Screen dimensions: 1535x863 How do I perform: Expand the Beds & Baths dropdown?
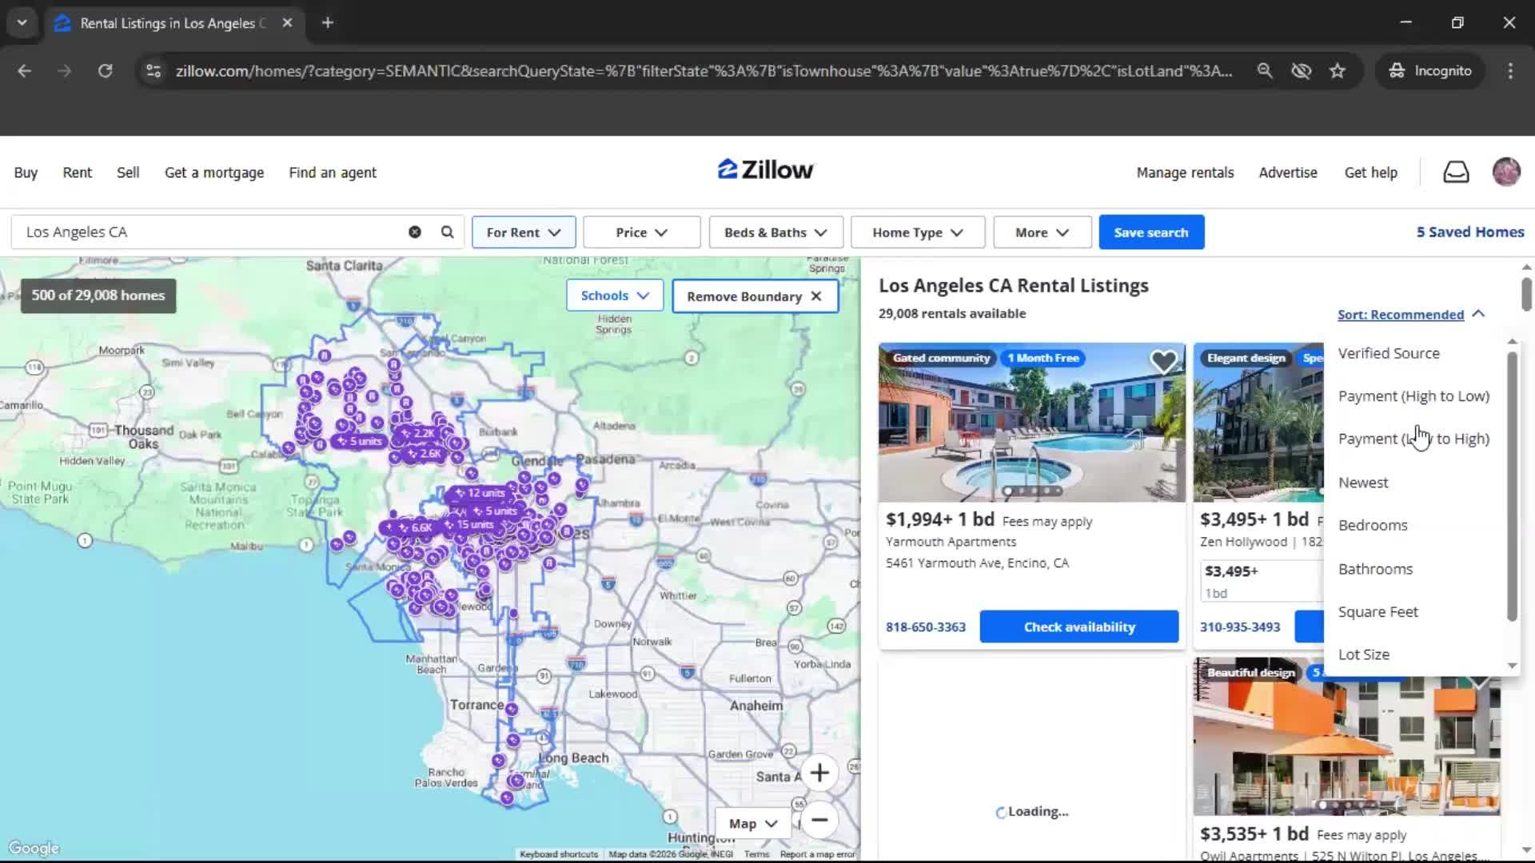[x=775, y=233]
